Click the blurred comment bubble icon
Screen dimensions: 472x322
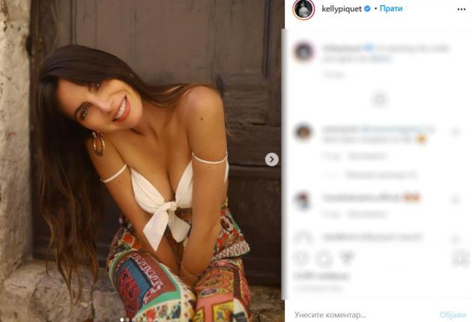324,258
